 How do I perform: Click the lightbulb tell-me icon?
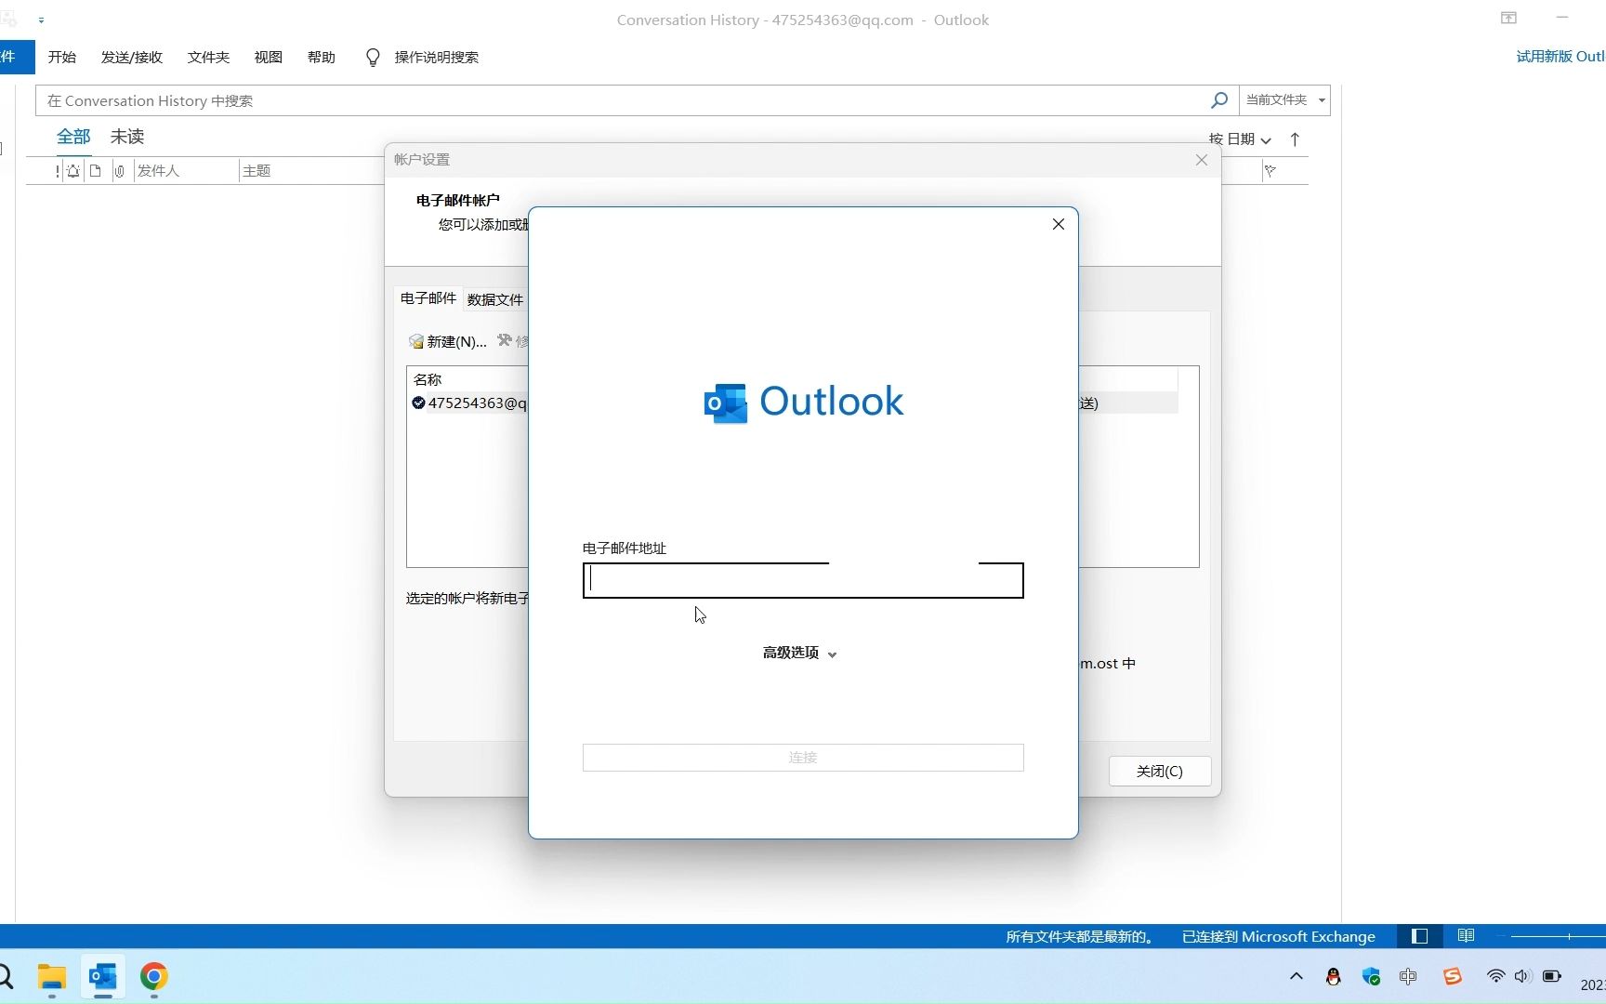click(x=373, y=58)
